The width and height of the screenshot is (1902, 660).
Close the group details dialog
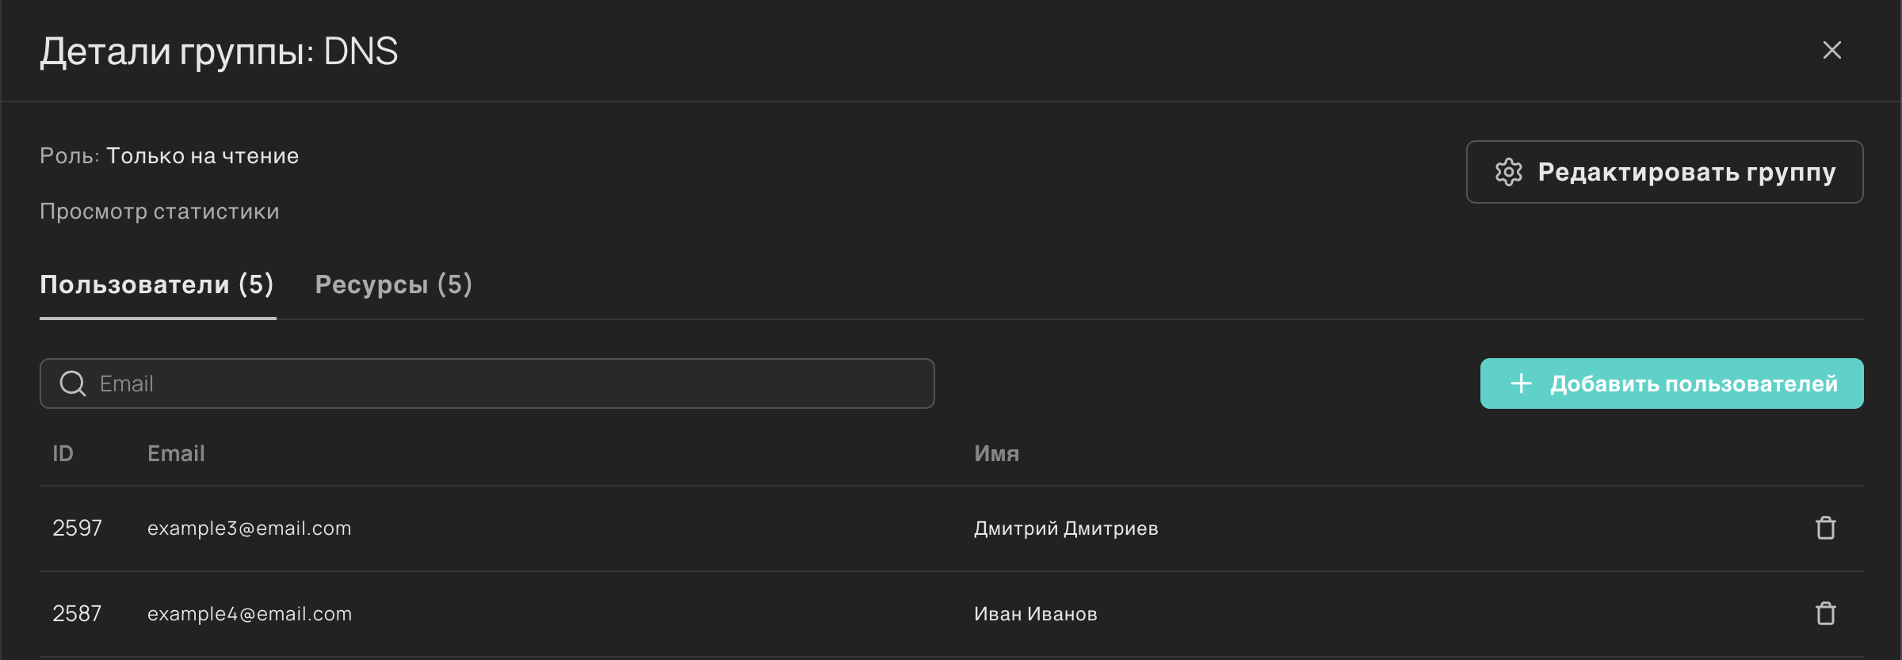(x=1831, y=50)
